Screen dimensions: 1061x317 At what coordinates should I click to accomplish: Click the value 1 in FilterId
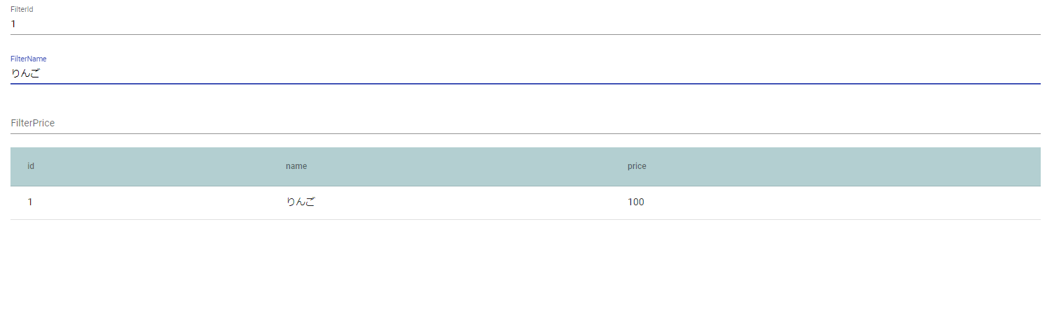[x=13, y=24]
